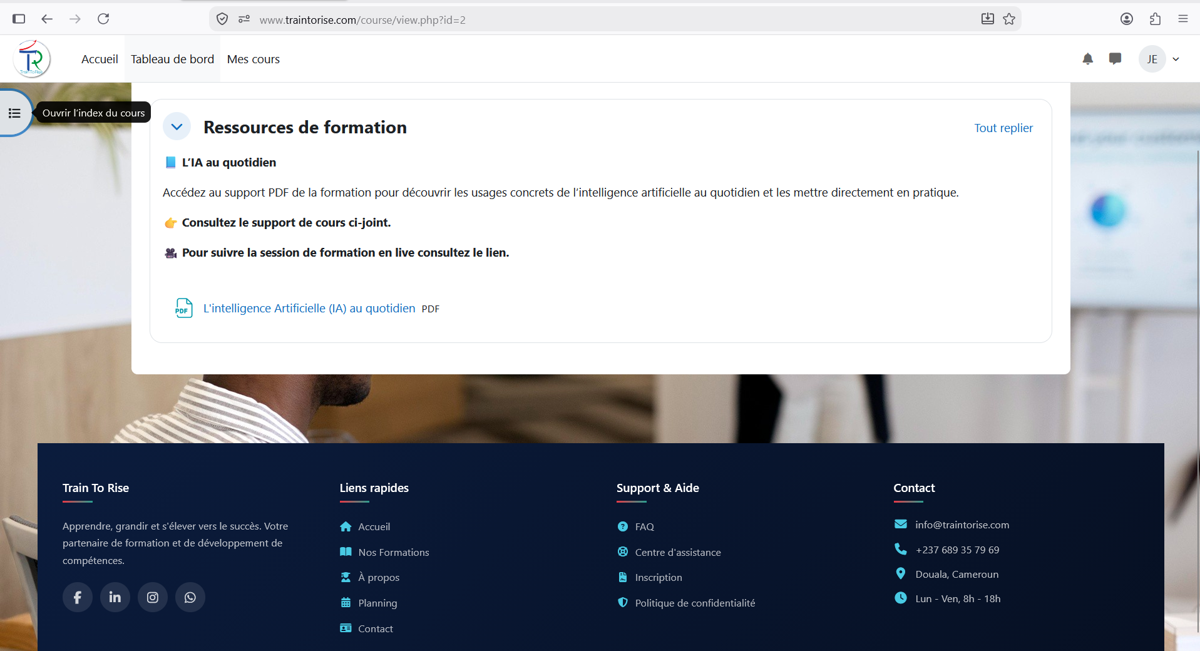Open Tableau de bord in top navigation

click(x=172, y=59)
